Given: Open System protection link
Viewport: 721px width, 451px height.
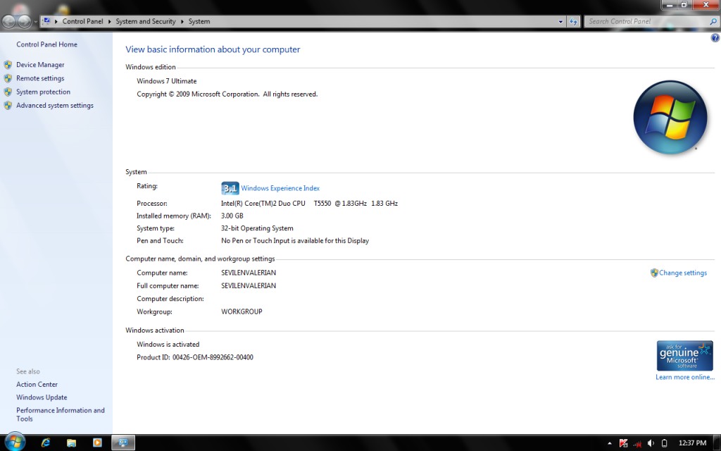Looking at the screenshot, I should click(x=43, y=92).
